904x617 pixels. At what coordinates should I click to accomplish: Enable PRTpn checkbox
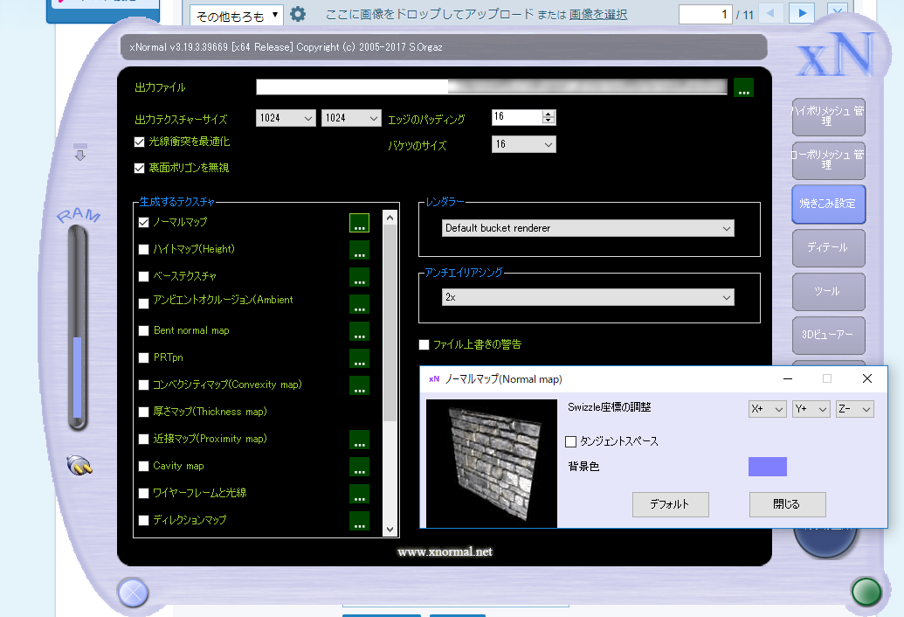(x=143, y=358)
